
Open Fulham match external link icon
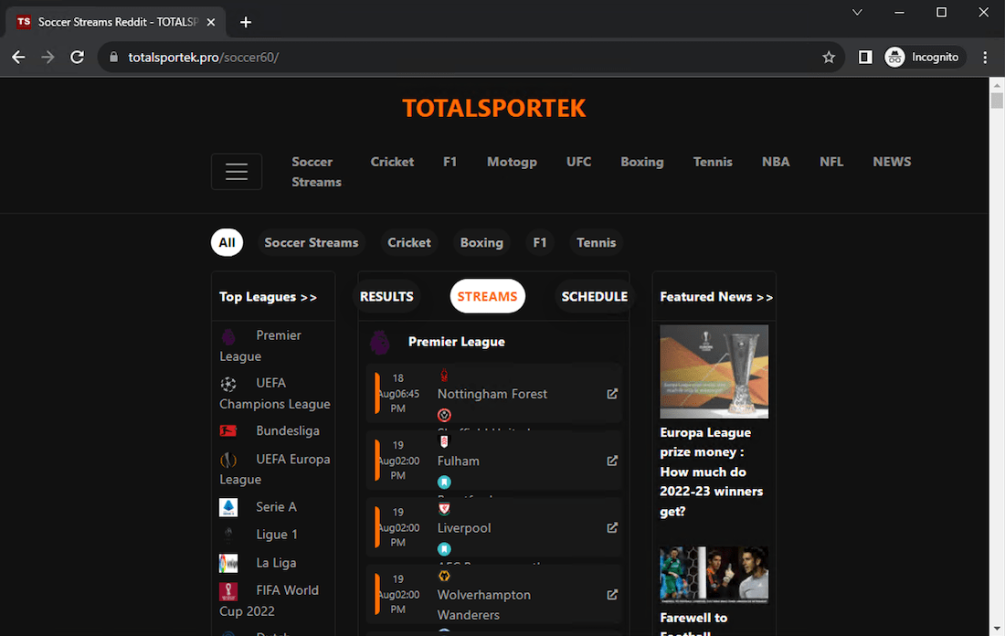coord(612,461)
